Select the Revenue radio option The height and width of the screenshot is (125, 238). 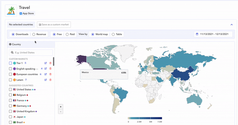pyautogui.click(x=34, y=34)
